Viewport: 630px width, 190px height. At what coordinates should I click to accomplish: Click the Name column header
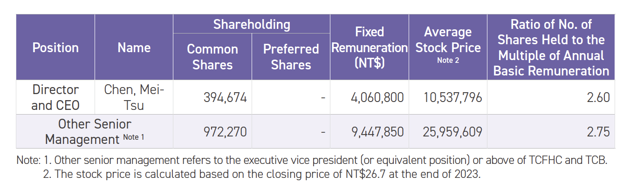tap(134, 47)
